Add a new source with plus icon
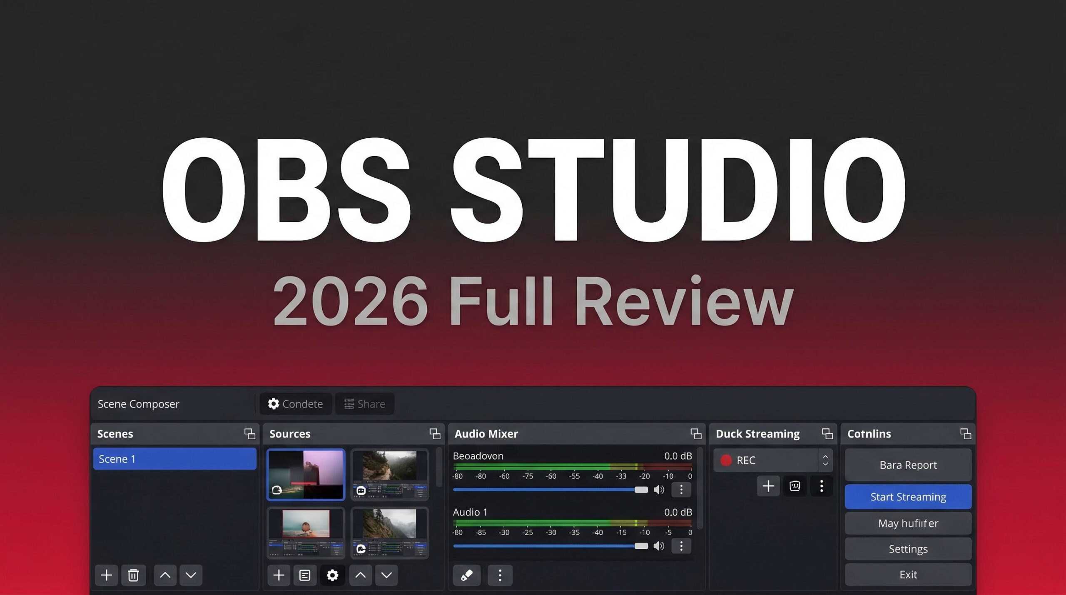The image size is (1066, 595). [279, 575]
